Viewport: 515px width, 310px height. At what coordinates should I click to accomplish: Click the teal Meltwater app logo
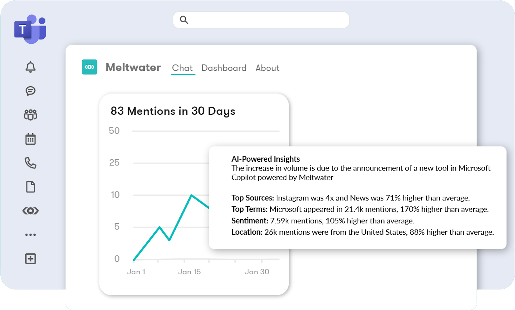click(x=89, y=67)
